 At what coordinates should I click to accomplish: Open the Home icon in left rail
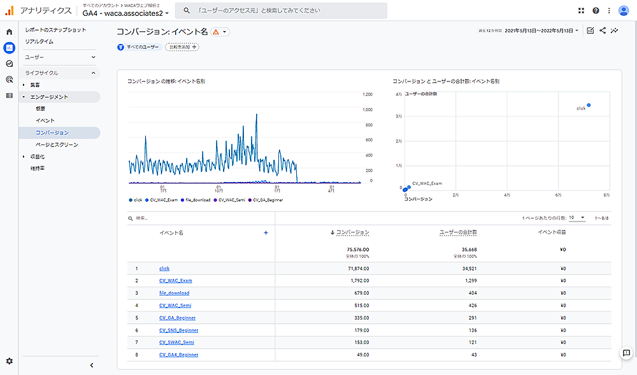[x=9, y=32]
